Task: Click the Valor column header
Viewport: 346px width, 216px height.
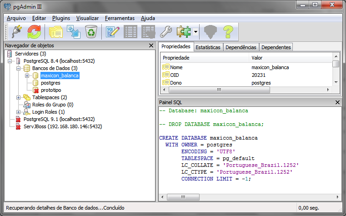Action: click(291, 58)
